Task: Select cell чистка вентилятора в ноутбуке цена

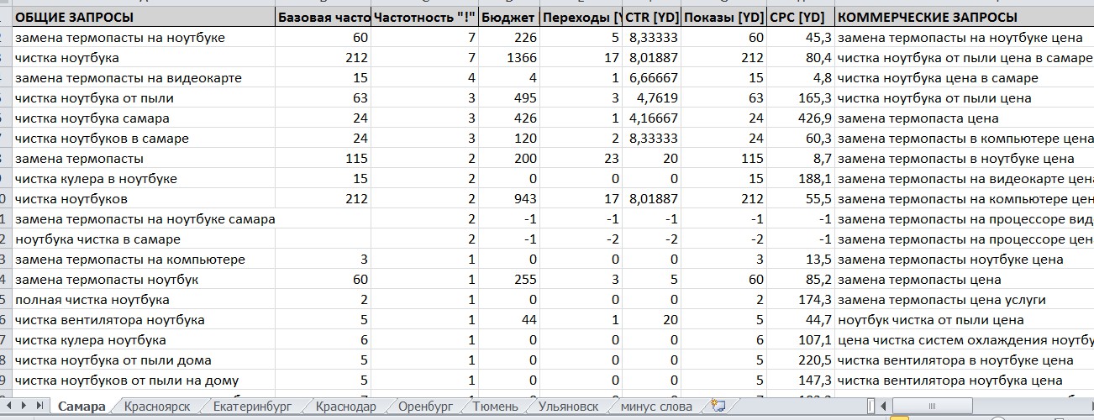Action: click(x=965, y=360)
